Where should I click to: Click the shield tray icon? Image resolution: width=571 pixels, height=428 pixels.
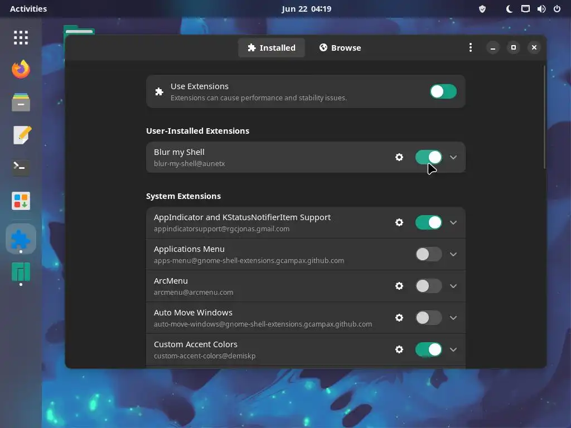point(482,9)
